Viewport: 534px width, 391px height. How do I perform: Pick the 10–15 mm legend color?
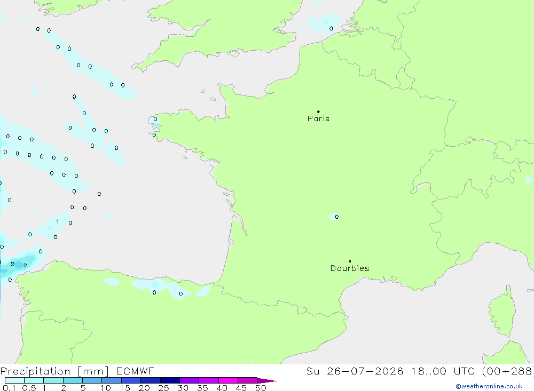112,380
